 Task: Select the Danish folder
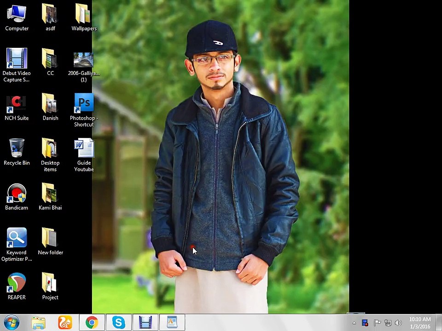(50, 107)
